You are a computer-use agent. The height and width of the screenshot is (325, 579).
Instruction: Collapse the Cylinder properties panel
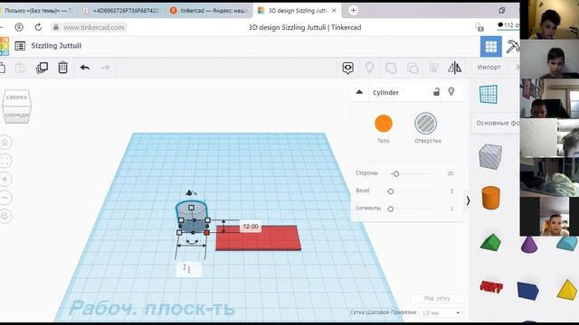pos(359,92)
